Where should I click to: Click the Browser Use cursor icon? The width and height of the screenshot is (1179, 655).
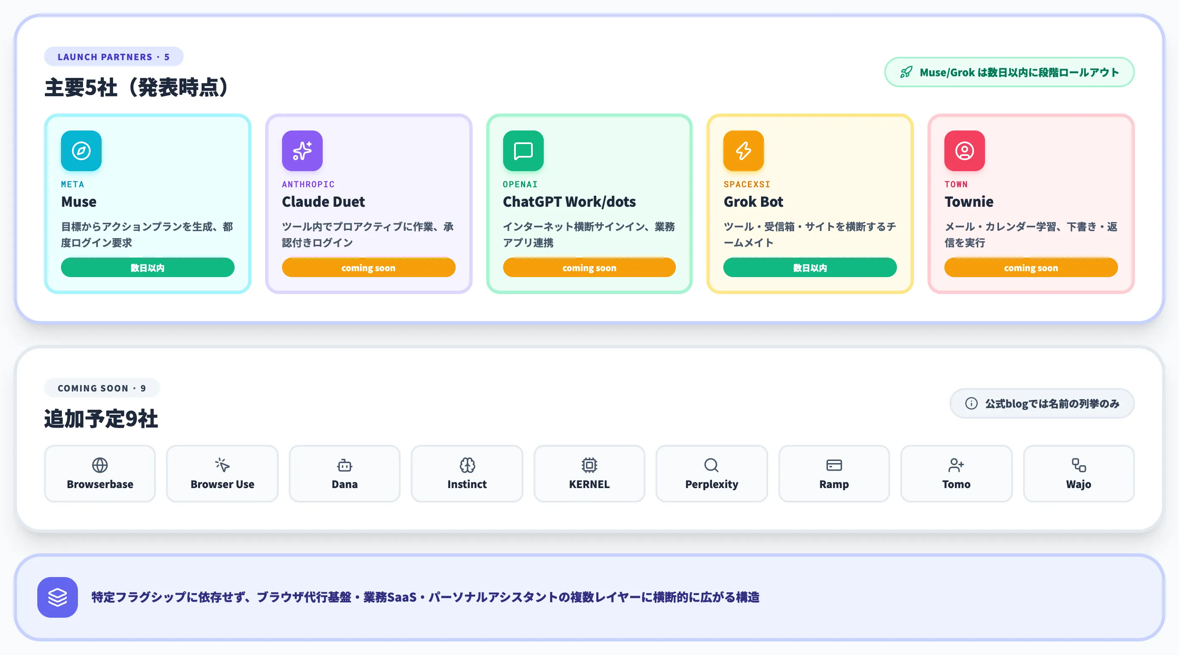(x=222, y=465)
